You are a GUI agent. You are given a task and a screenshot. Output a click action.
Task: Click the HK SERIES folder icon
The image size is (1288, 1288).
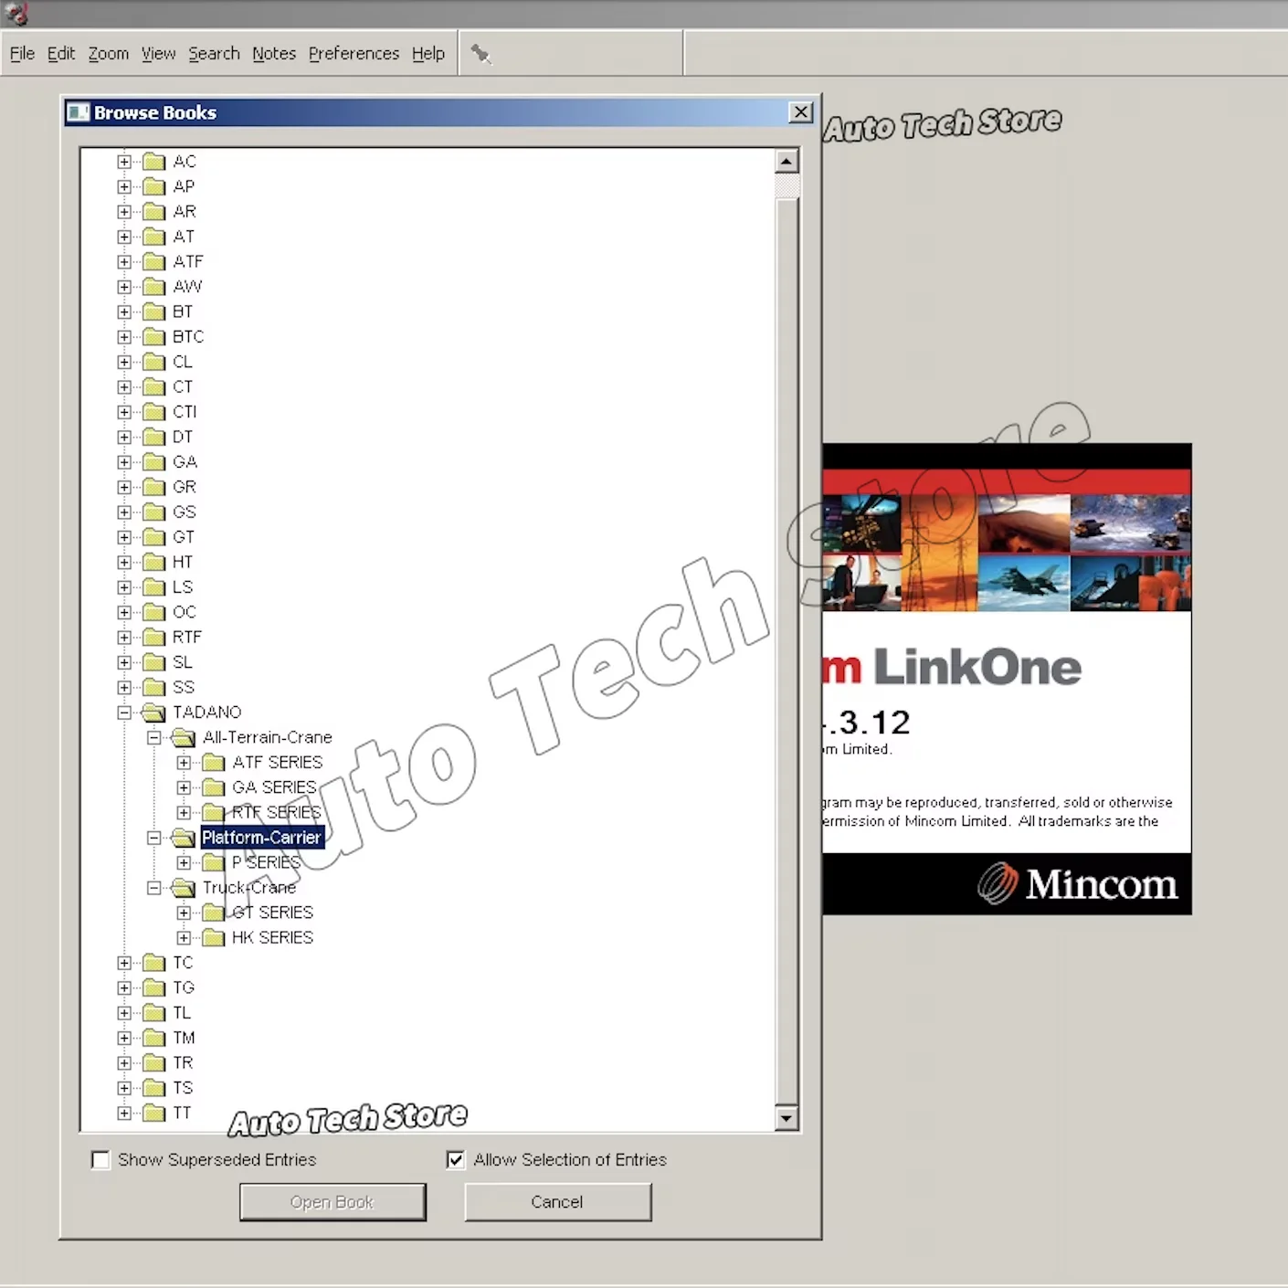tap(214, 938)
